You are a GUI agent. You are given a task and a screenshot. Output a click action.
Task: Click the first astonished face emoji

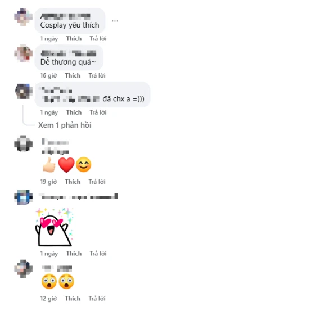pos(49,282)
